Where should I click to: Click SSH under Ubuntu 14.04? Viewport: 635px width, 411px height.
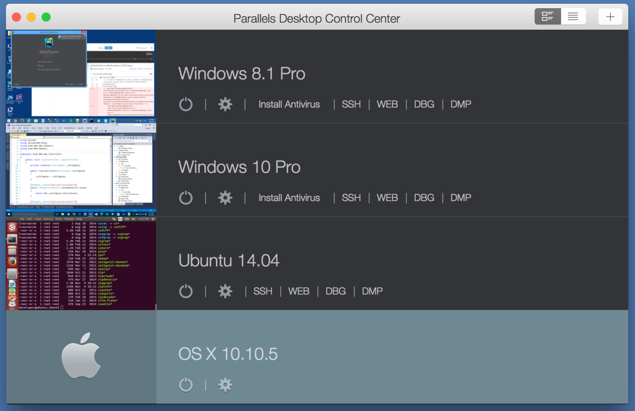pyautogui.click(x=263, y=291)
